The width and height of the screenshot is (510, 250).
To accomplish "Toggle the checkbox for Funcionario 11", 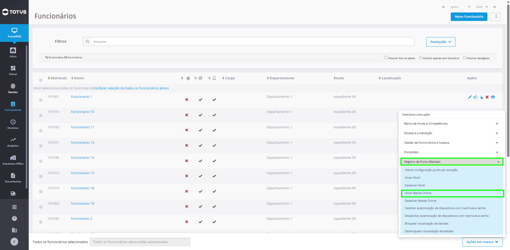I will click(41, 130).
